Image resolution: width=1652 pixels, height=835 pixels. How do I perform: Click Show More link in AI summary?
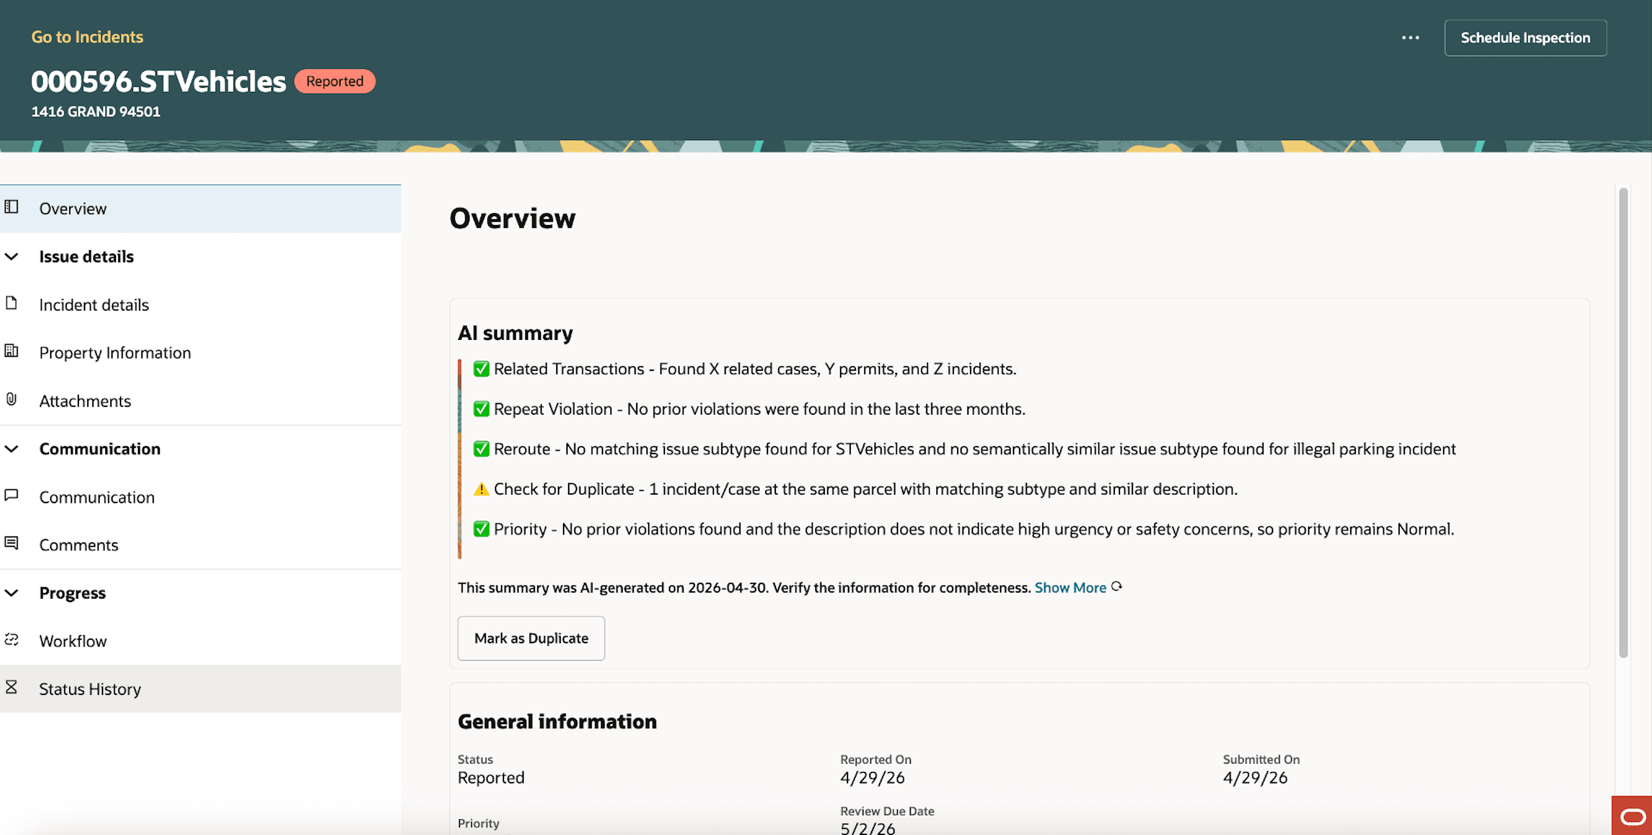tap(1070, 587)
